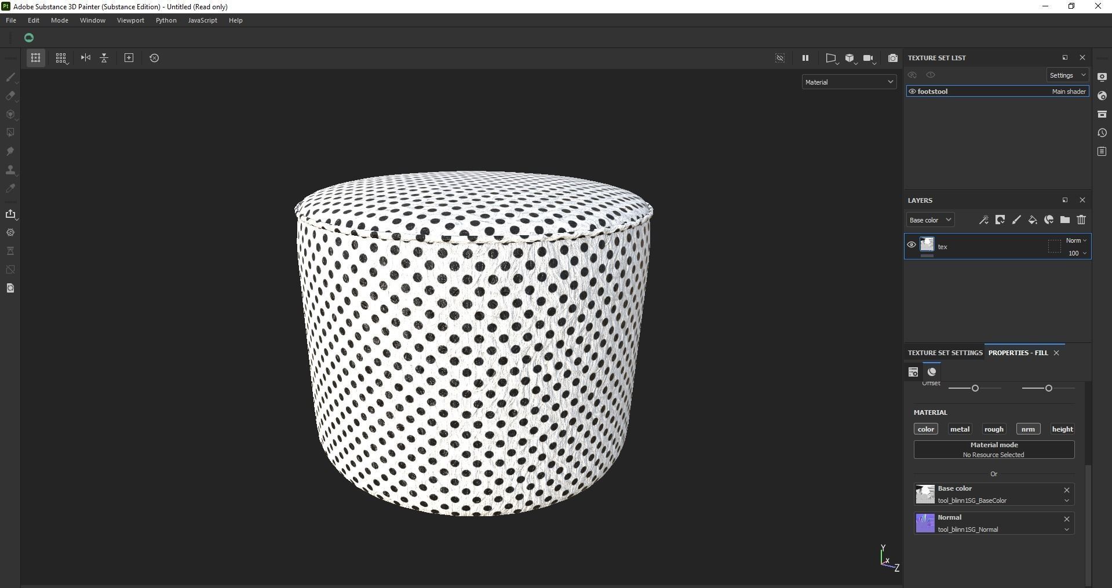Click the export textures upload icon

[10, 214]
